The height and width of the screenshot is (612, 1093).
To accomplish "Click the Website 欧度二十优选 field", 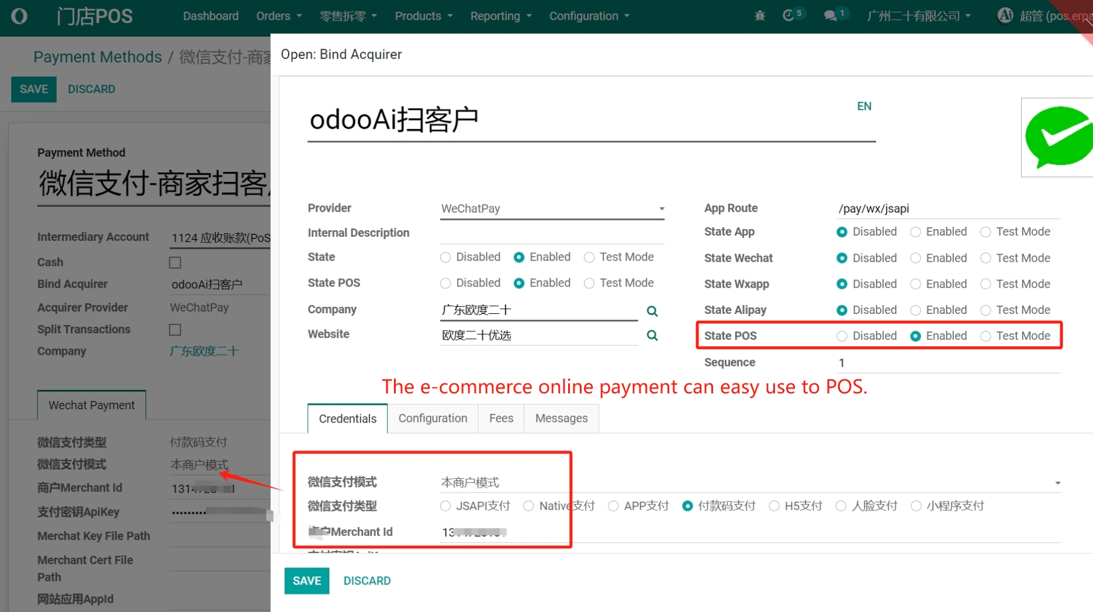I will (539, 336).
